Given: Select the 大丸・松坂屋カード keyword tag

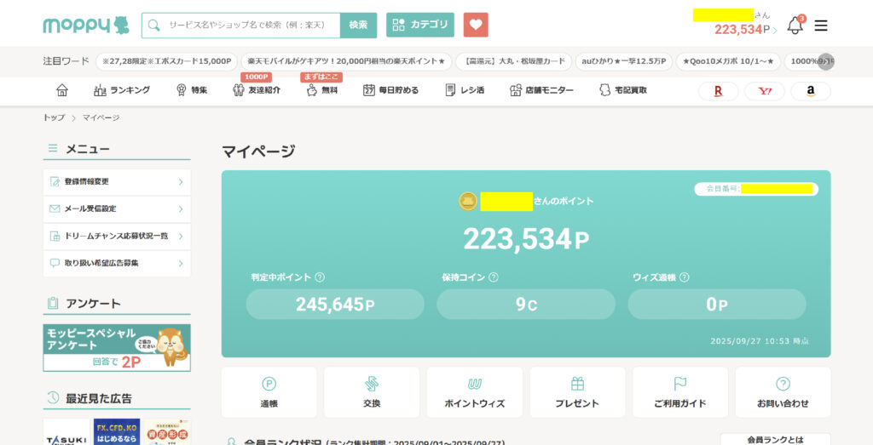Looking at the screenshot, I should point(513,61).
